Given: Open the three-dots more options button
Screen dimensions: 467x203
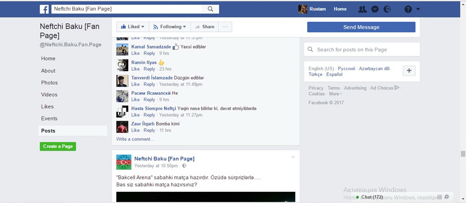Looking at the screenshot, I should click(225, 27).
